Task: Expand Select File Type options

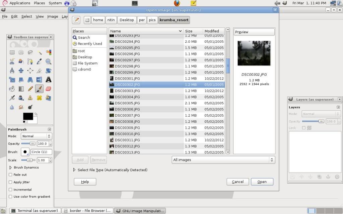Action: point(74,170)
